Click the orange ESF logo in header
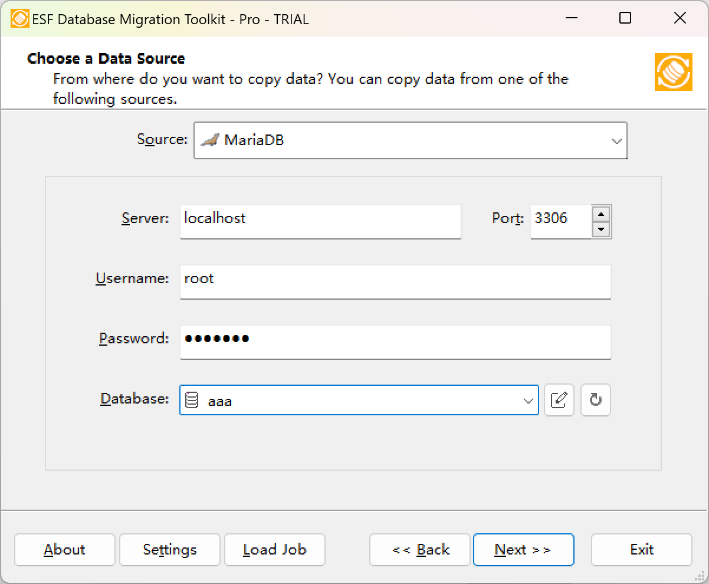709x584 pixels. (673, 72)
